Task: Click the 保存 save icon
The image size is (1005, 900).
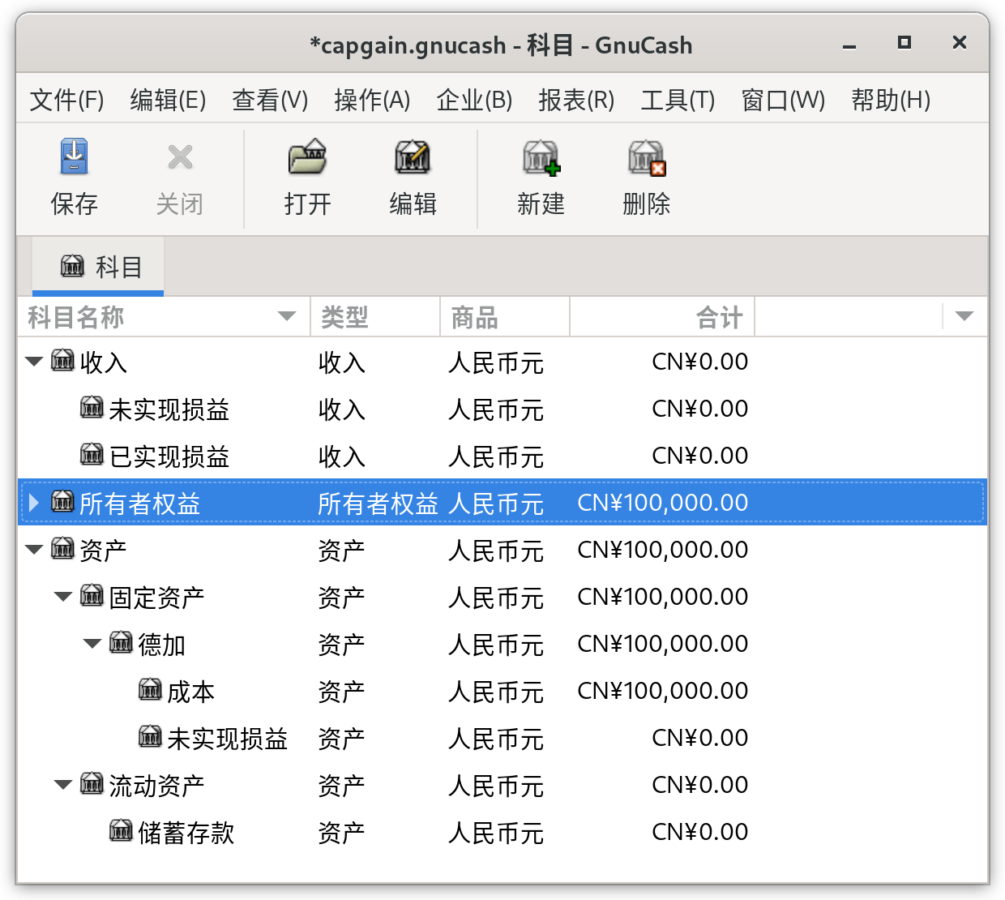Action: pos(74,156)
